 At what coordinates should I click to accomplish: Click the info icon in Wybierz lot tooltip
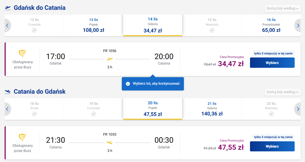coord(128,84)
